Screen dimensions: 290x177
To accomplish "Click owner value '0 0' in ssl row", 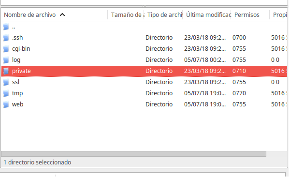I will (275, 82).
